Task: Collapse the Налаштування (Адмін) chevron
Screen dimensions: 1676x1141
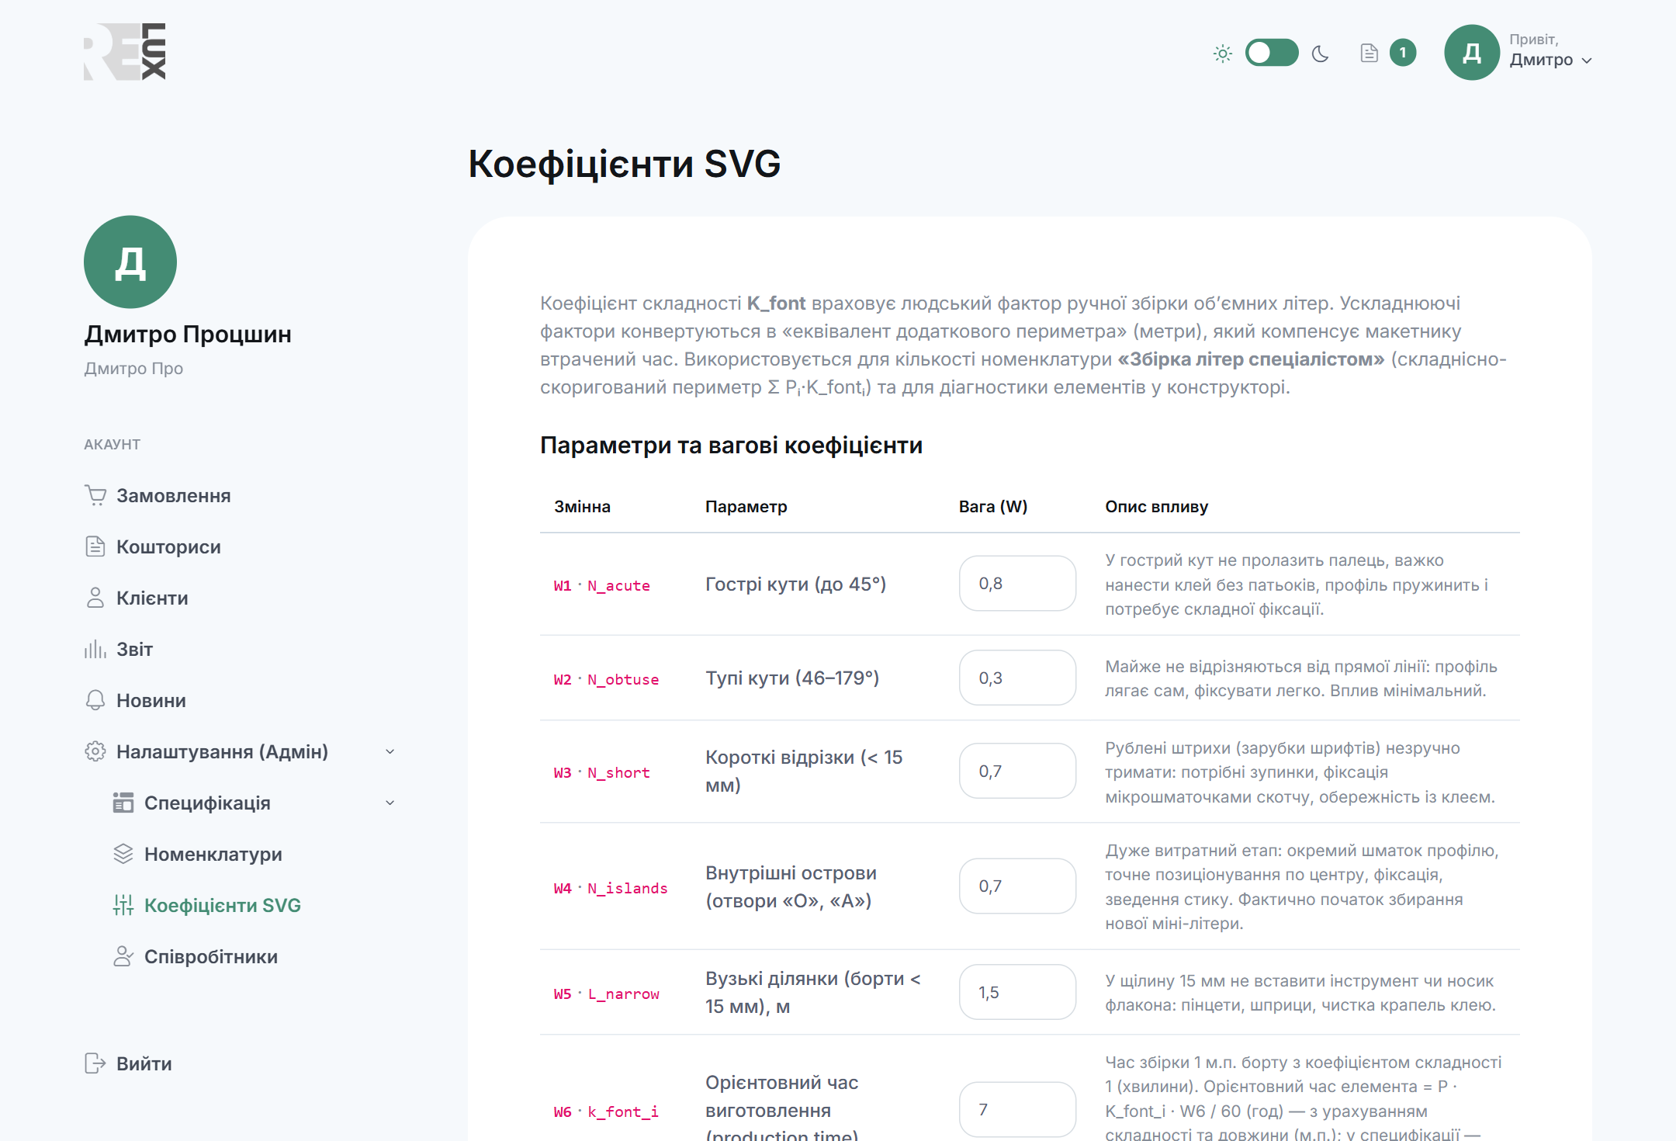Action: tap(390, 751)
